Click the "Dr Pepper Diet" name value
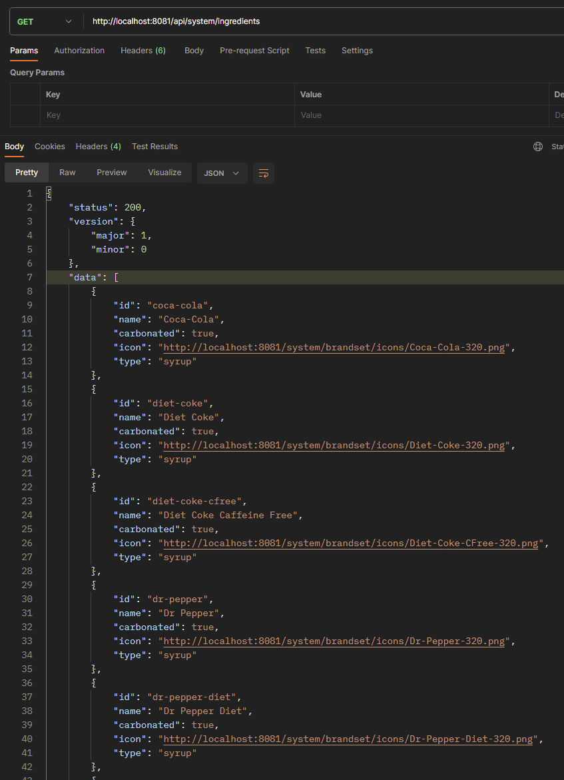The image size is (564, 780). (202, 711)
